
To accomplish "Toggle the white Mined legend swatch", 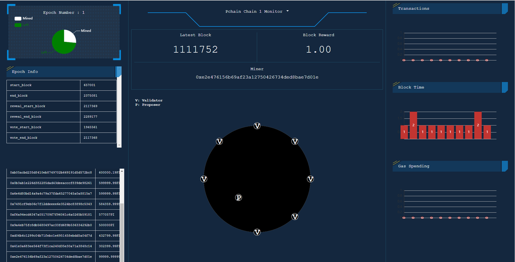I will point(18,18).
